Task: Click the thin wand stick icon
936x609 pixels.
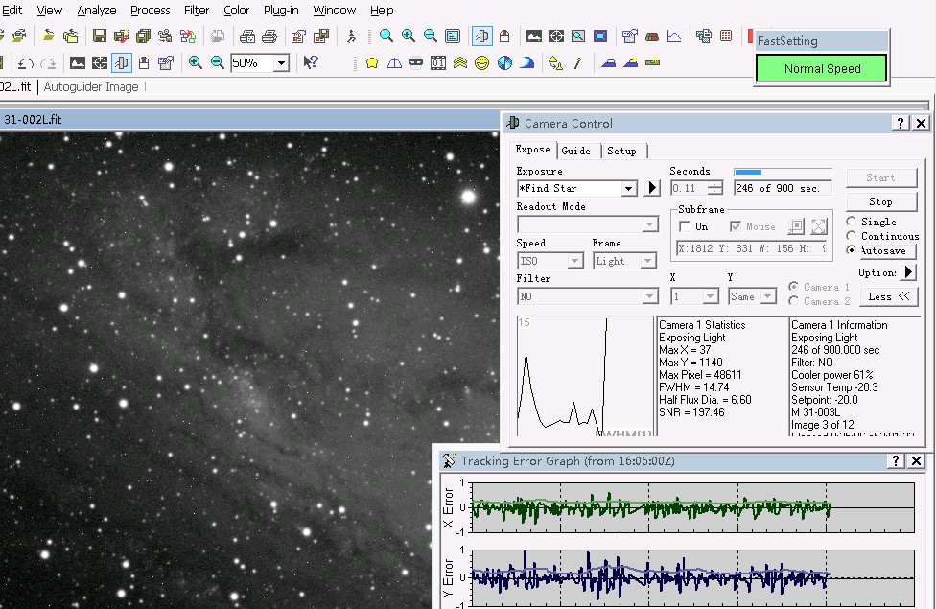Action: point(577,62)
